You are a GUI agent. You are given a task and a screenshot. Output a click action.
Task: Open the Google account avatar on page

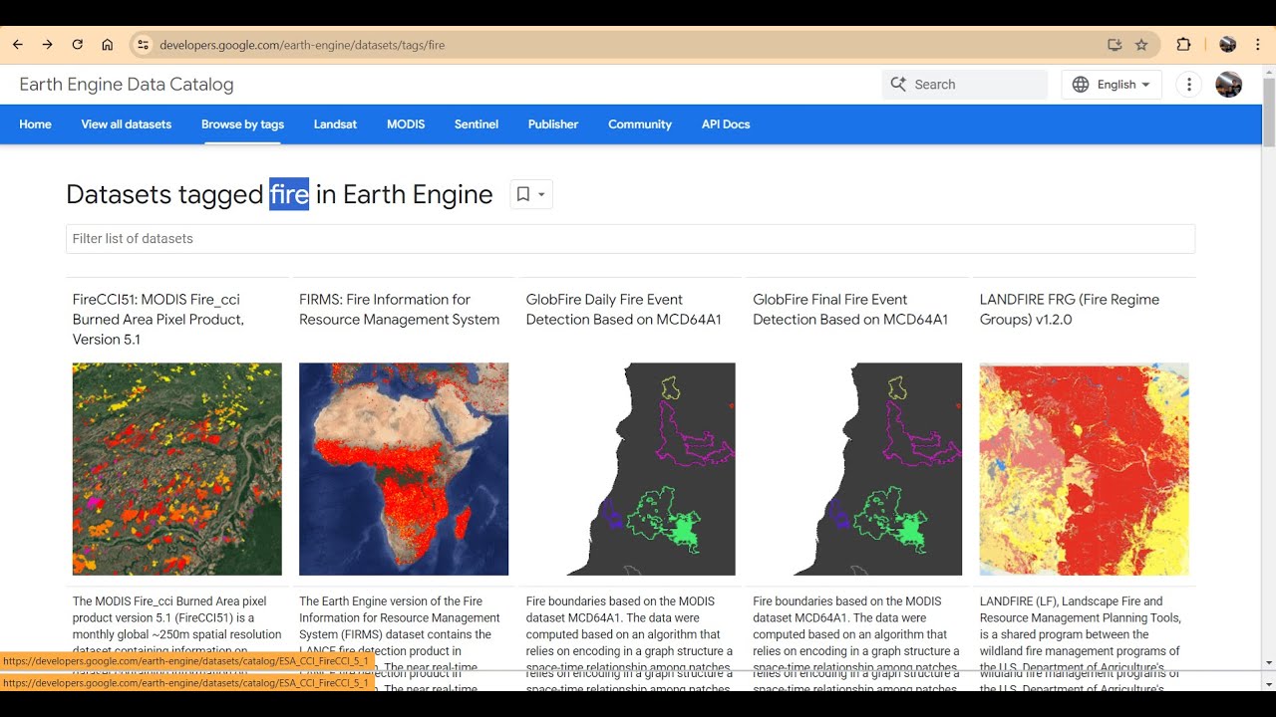tap(1229, 85)
